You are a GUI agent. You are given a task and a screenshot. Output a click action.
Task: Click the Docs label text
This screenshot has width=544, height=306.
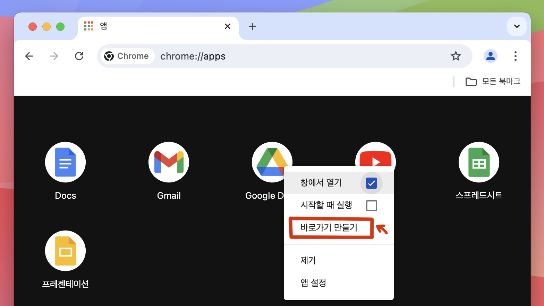coord(65,196)
